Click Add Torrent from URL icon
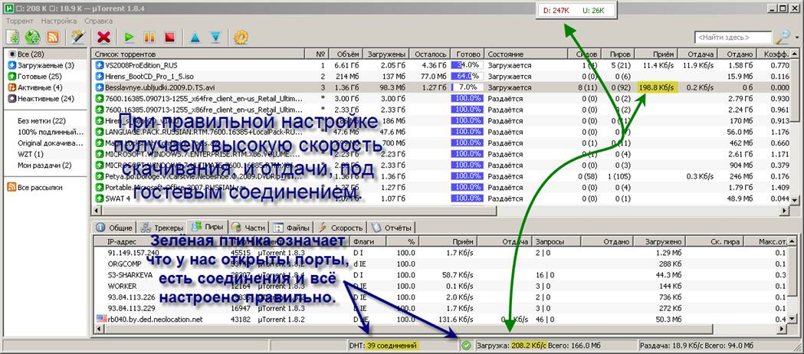The width and height of the screenshot is (804, 354). point(33,37)
